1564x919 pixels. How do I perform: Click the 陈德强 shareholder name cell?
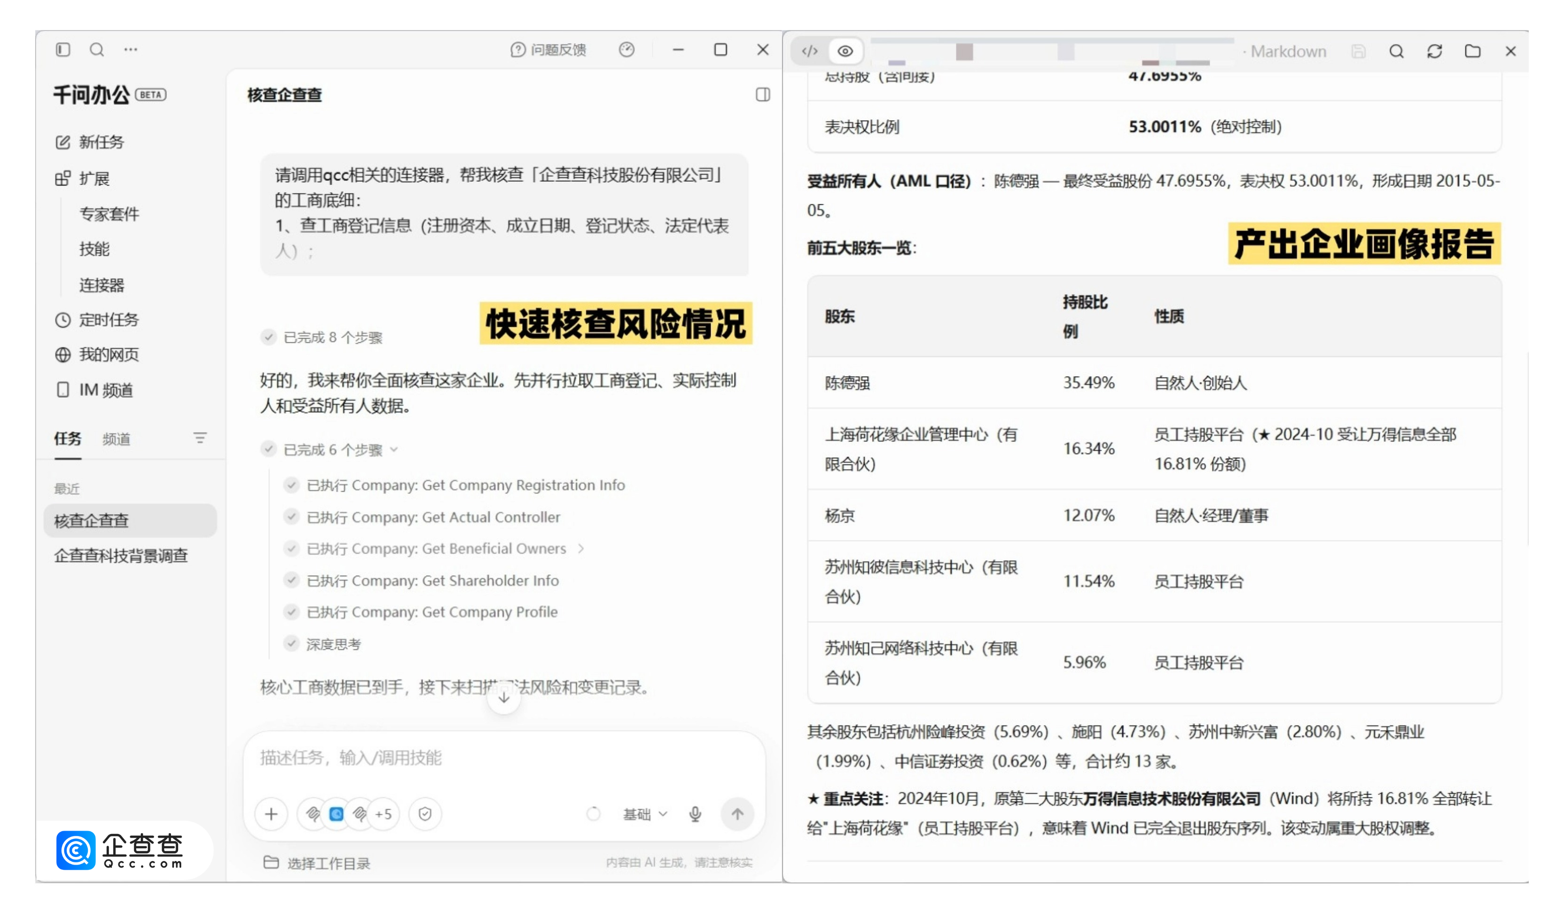pyautogui.click(x=847, y=383)
